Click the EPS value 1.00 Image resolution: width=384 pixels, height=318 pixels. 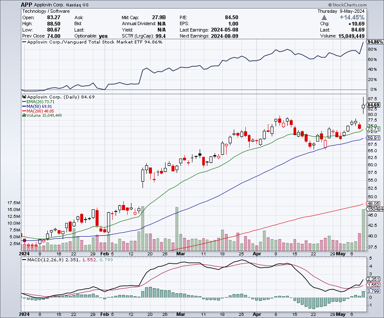click(x=233, y=24)
